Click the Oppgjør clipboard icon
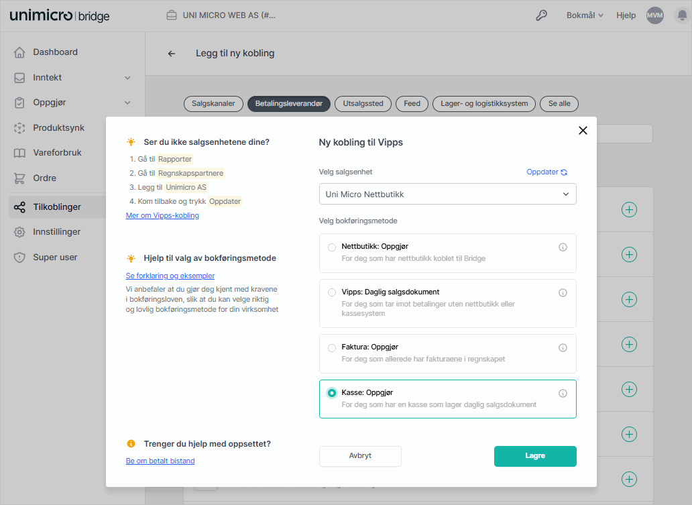692x505 pixels. point(19,103)
